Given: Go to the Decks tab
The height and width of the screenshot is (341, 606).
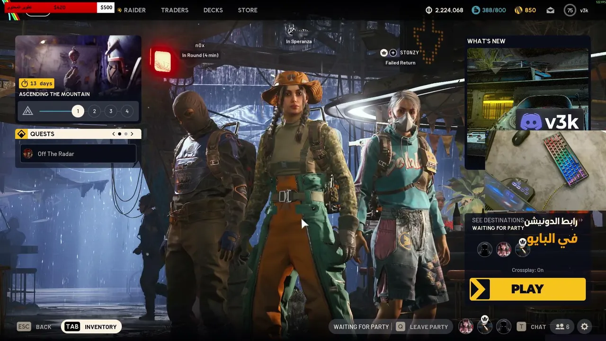Looking at the screenshot, I should 213,10.
